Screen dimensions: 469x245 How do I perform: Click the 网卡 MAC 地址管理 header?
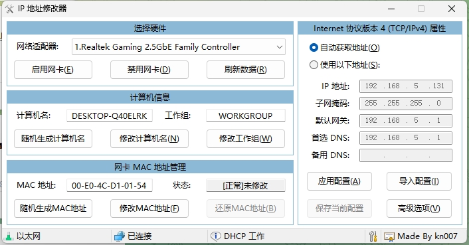click(150, 167)
